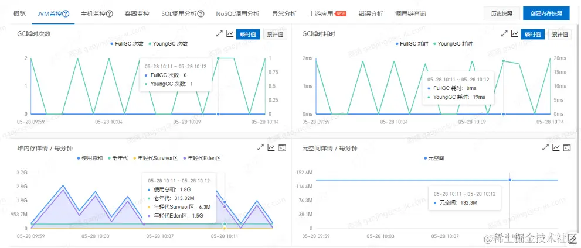The height and width of the screenshot is (248, 581).
Task: Click the help icon beside SQL调用分析
Action: tap(201, 13)
